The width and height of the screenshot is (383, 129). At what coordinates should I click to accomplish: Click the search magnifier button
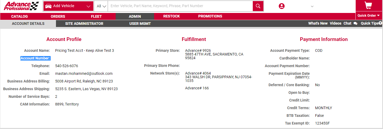[258, 6]
